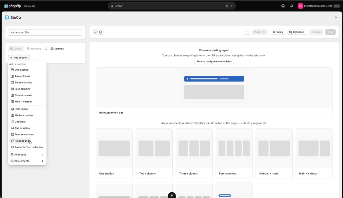Click the Hero image icon in menu
The width and height of the screenshot is (343, 198).
[x=12, y=109]
